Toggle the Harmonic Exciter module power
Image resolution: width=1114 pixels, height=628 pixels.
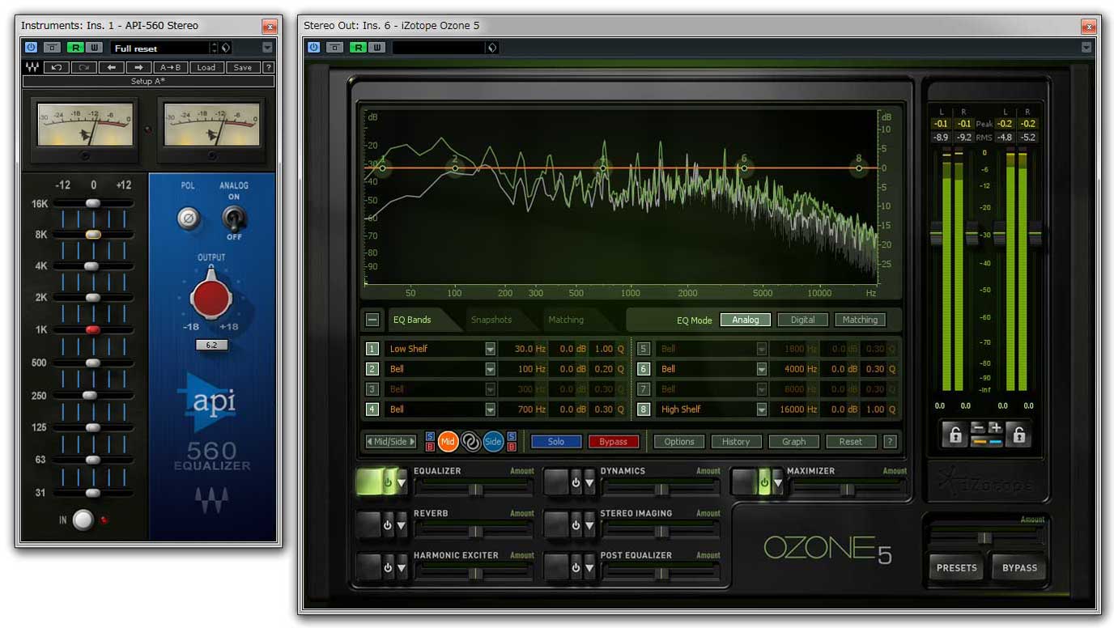point(389,567)
